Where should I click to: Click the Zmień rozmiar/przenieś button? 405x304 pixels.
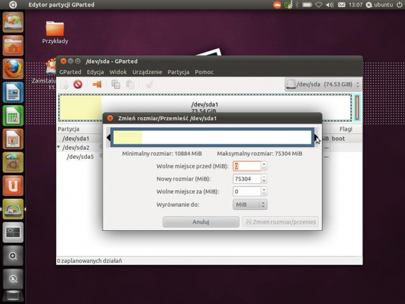coord(280,222)
